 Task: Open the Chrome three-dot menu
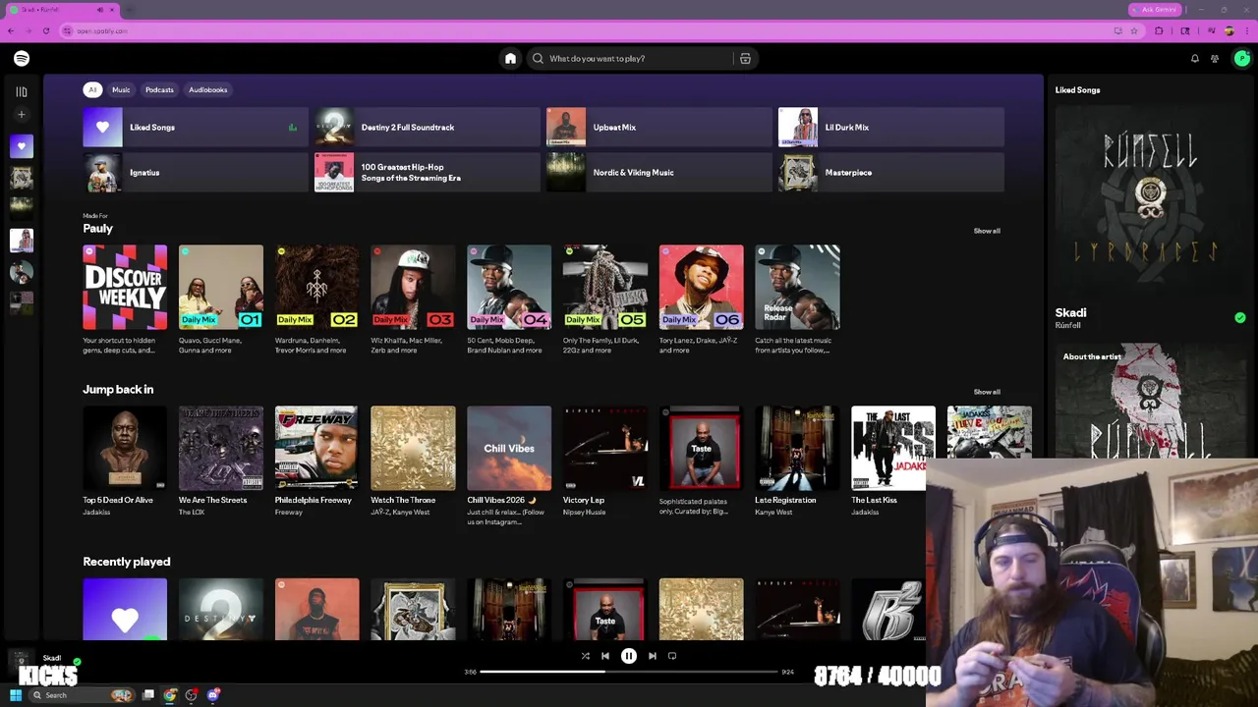(x=1248, y=31)
